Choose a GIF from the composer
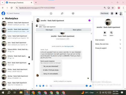 47,86
